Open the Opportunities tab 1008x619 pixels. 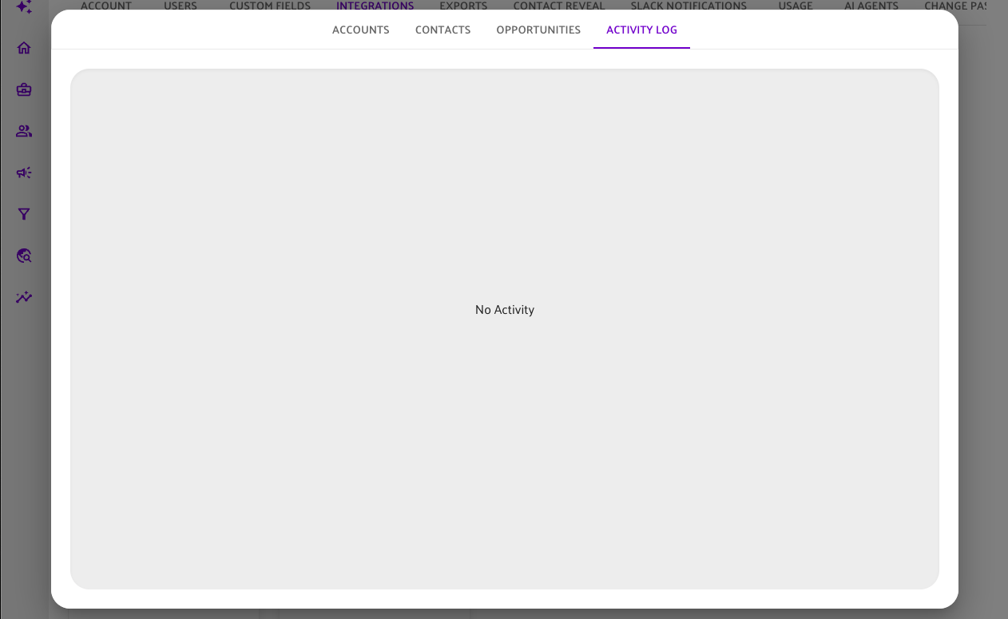coord(538,30)
